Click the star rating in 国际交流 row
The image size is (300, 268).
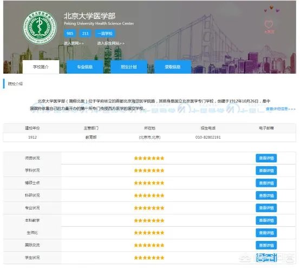coord(149,245)
